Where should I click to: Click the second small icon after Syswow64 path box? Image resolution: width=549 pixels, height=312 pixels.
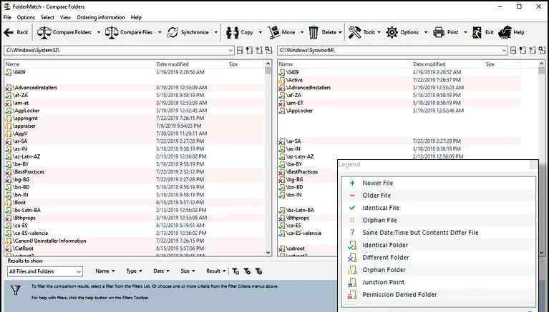point(523,50)
